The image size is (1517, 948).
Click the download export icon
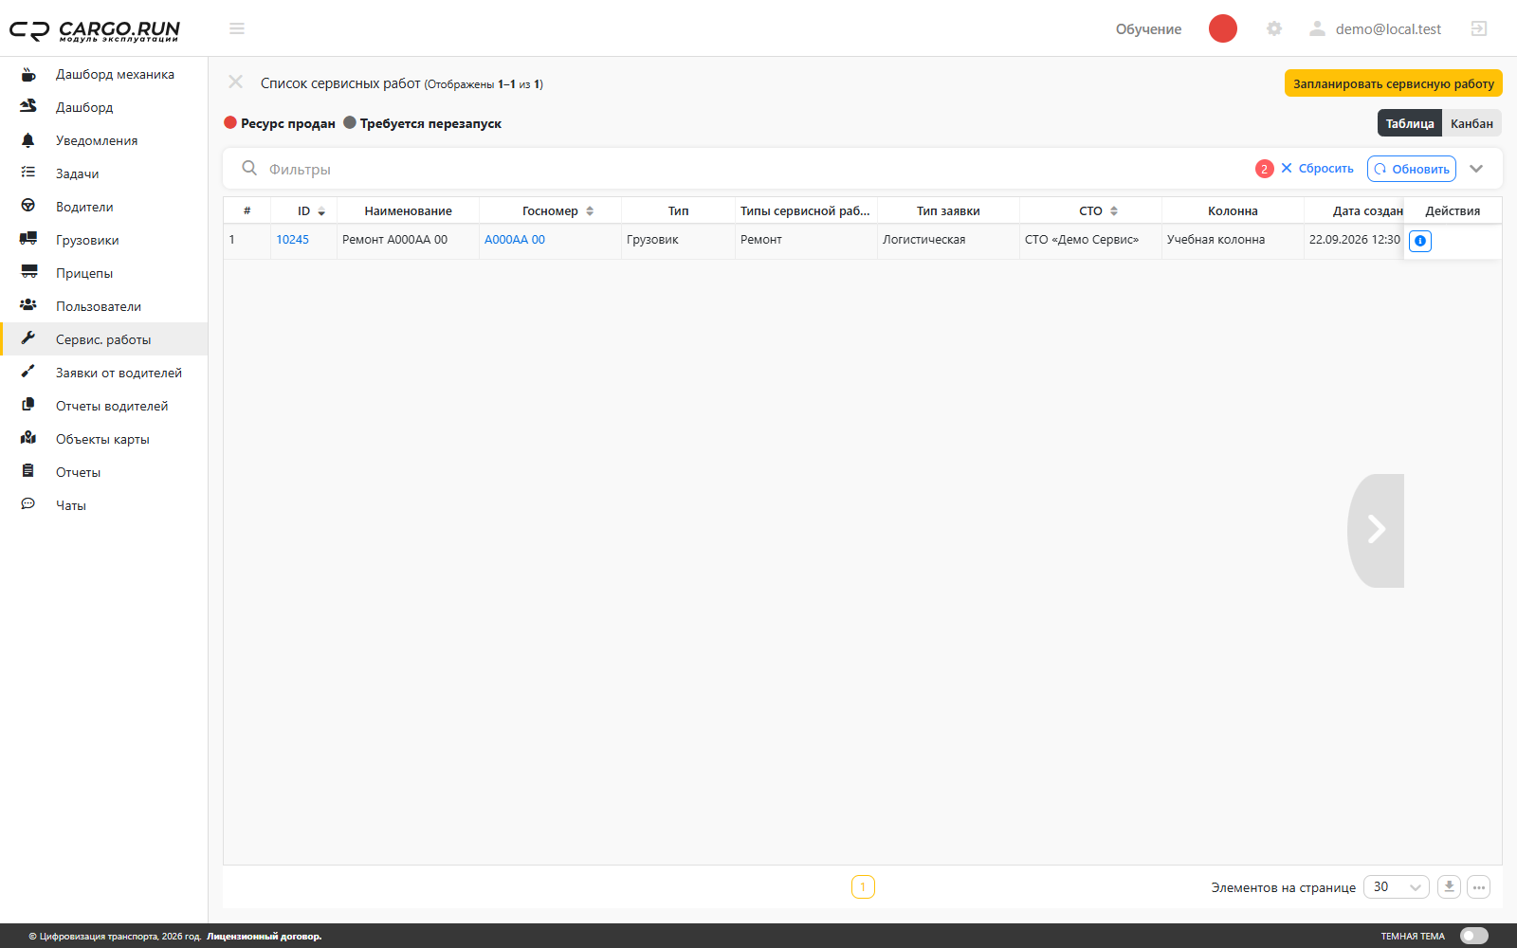tap(1449, 887)
